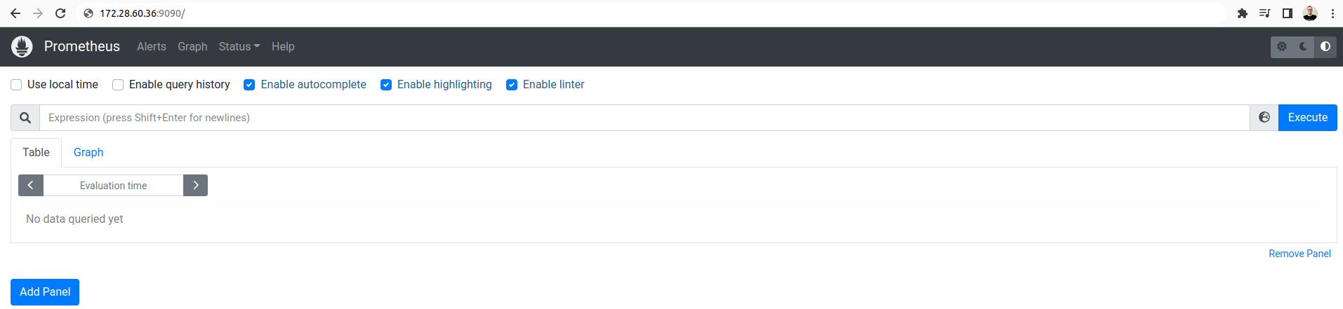Image resolution: width=1343 pixels, height=309 pixels.
Task: Switch to the Graph panel tab
Action: 88,153
